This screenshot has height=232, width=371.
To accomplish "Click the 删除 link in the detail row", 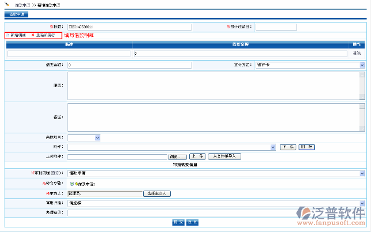I will point(357,54).
